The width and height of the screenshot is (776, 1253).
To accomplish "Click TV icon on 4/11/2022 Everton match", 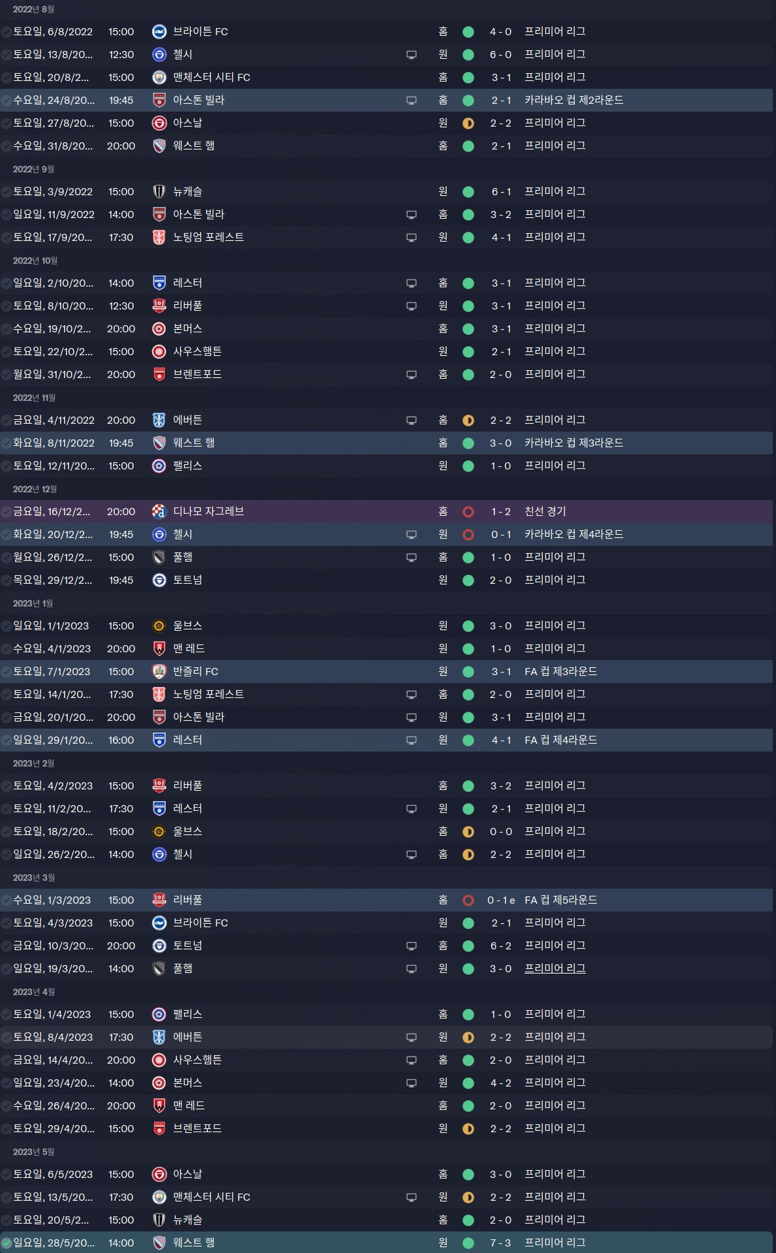I will click(412, 420).
